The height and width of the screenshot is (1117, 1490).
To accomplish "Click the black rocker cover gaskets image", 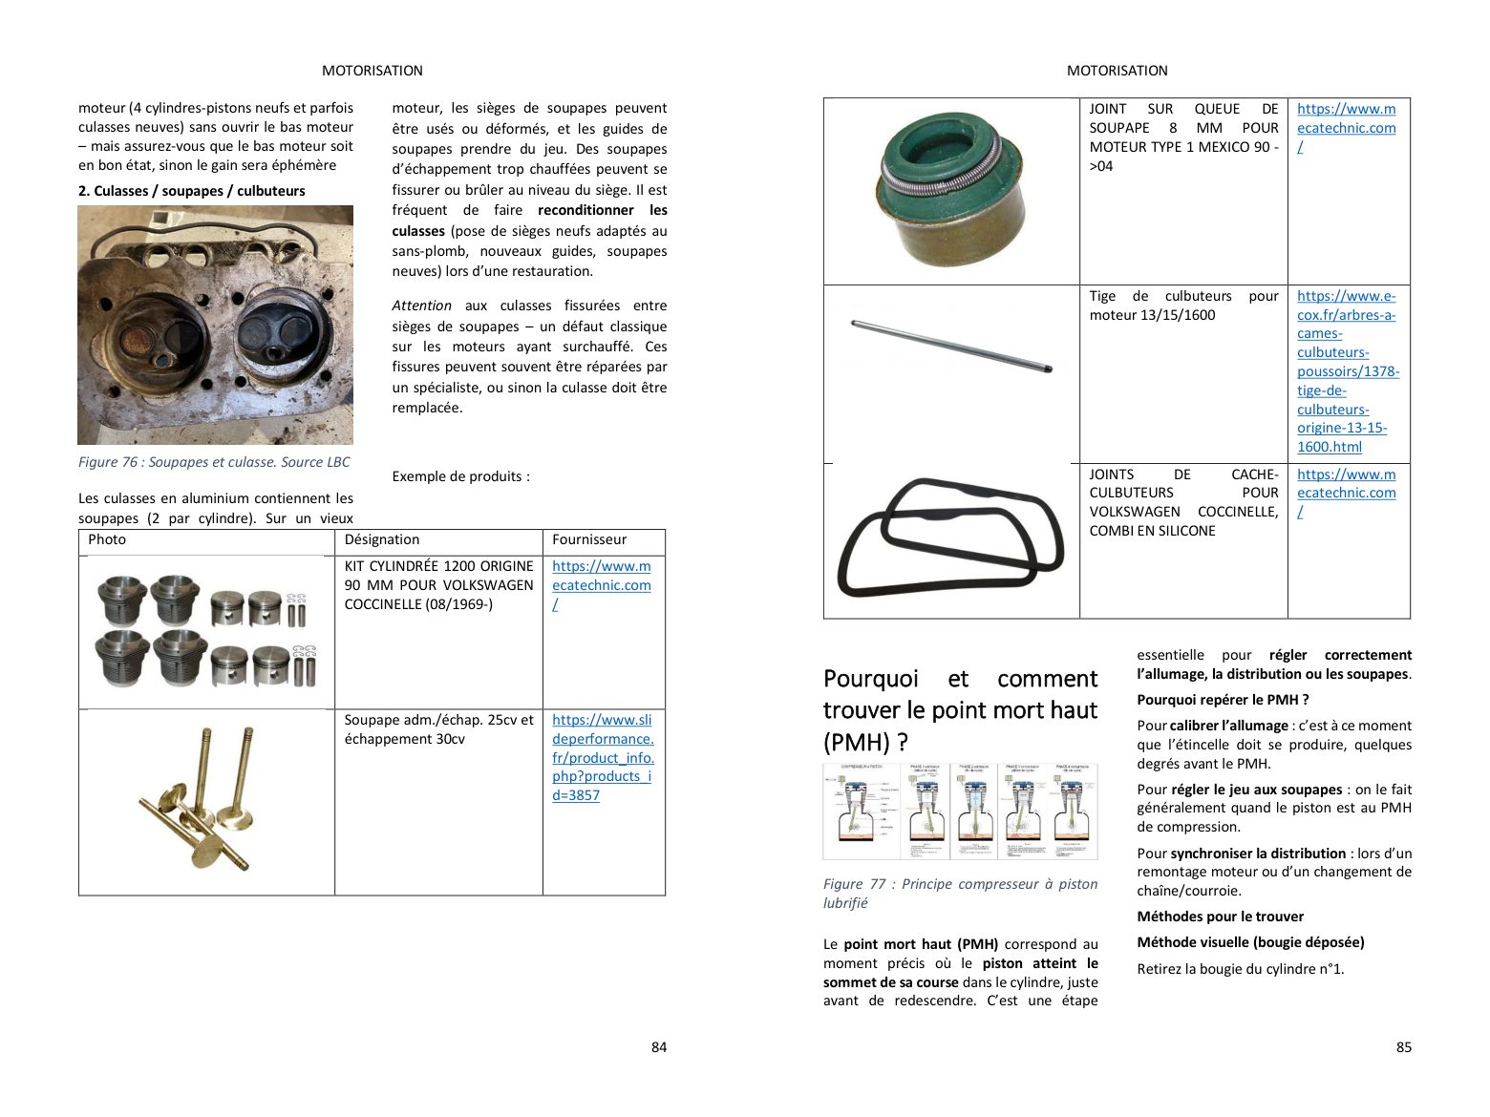I will point(950,537).
